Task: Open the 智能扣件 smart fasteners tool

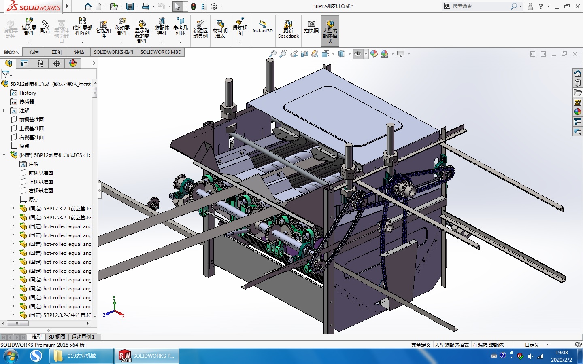Action: (103, 29)
